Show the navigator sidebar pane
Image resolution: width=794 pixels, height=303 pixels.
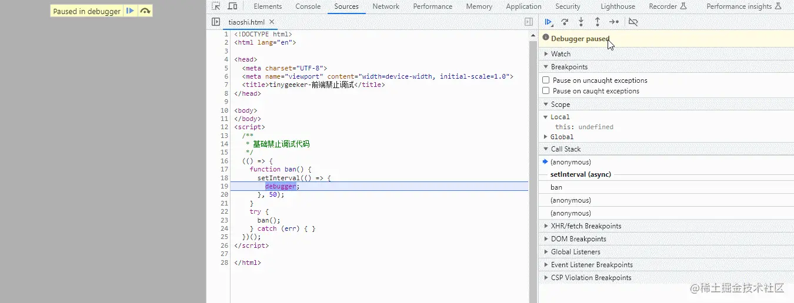click(x=216, y=22)
